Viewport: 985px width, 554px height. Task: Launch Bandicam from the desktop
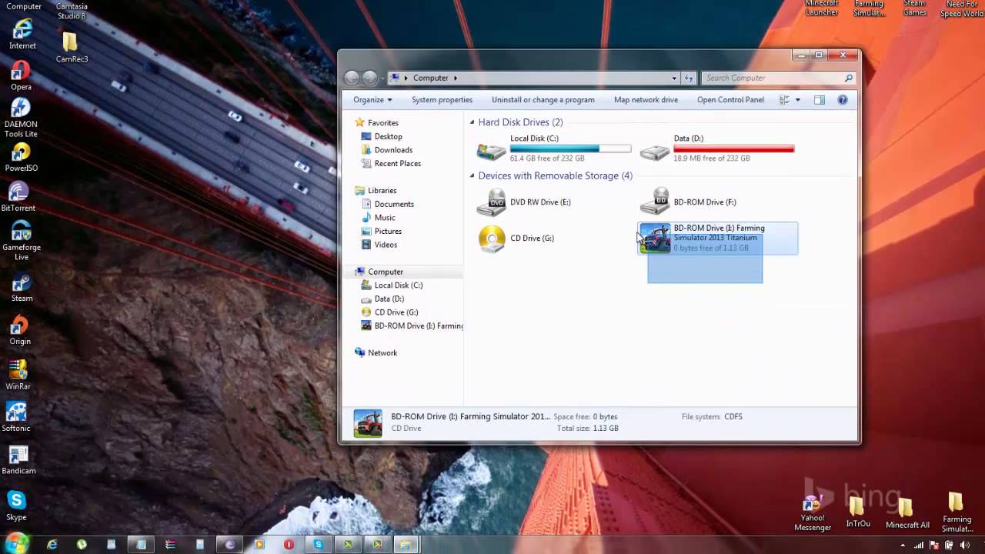tap(18, 459)
